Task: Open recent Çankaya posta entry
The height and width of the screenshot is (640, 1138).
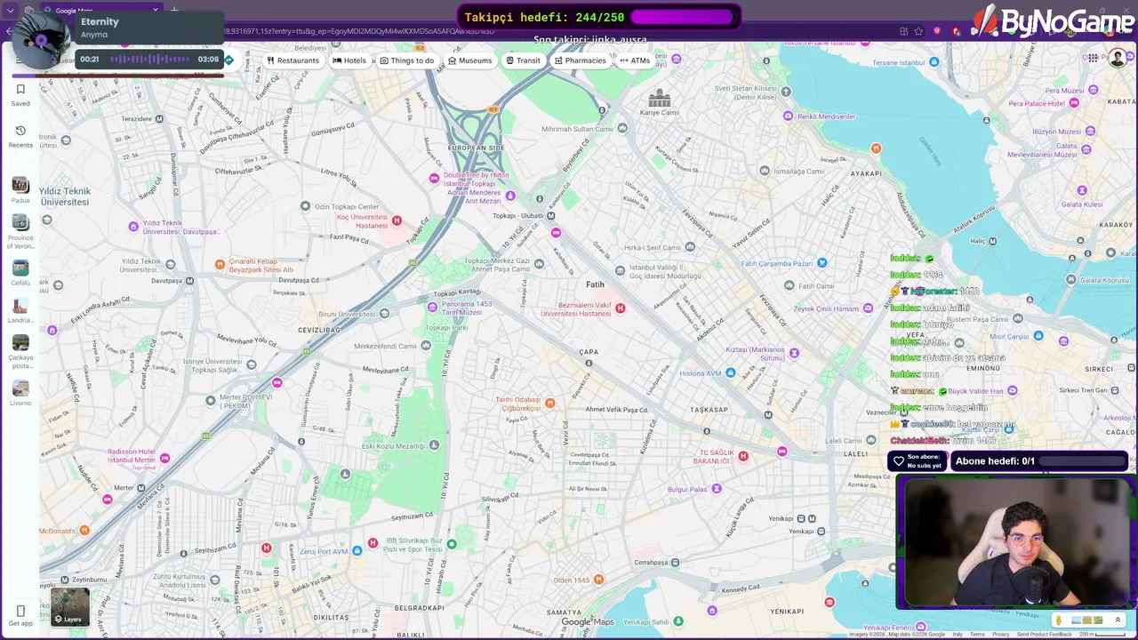Action: 20,352
